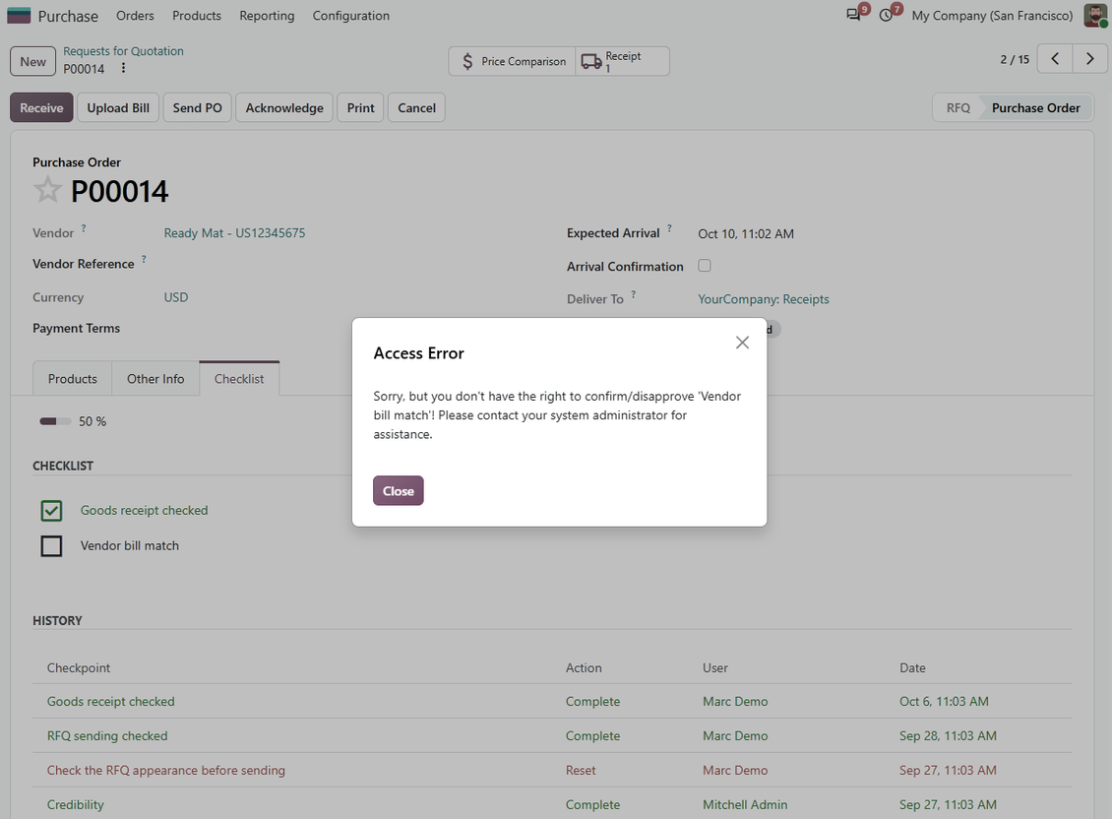Screen dimensions: 1112x819
Task: Open Price Comparison smart button
Action: [513, 61]
